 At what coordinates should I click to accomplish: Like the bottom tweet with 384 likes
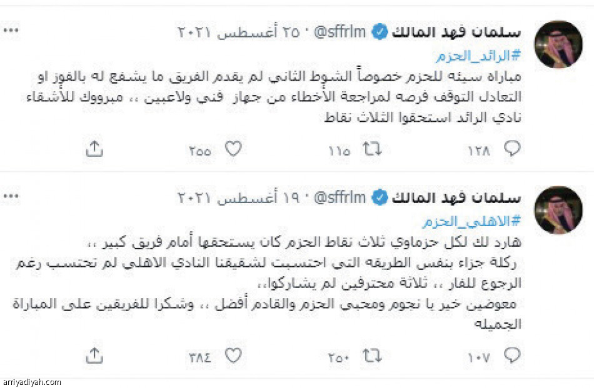234,355
